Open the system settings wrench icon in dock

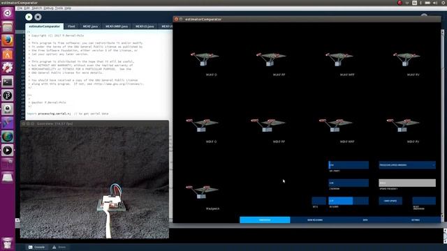[8, 68]
